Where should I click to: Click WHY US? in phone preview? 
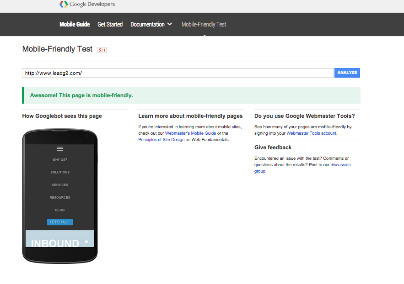coord(60,160)
